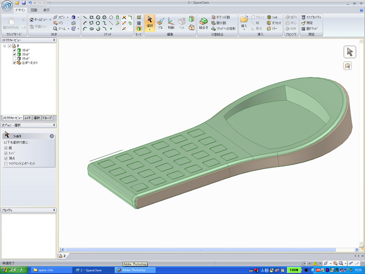Collapse the フィルタ section chevron
This screenshot has height=274, width=365.
click(52, 136)
